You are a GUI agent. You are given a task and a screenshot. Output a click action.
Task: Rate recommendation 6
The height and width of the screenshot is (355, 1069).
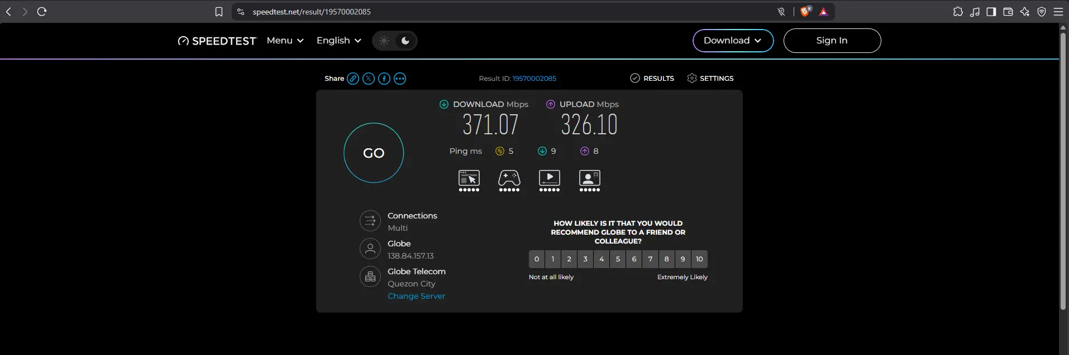click(x=634, y=259)
